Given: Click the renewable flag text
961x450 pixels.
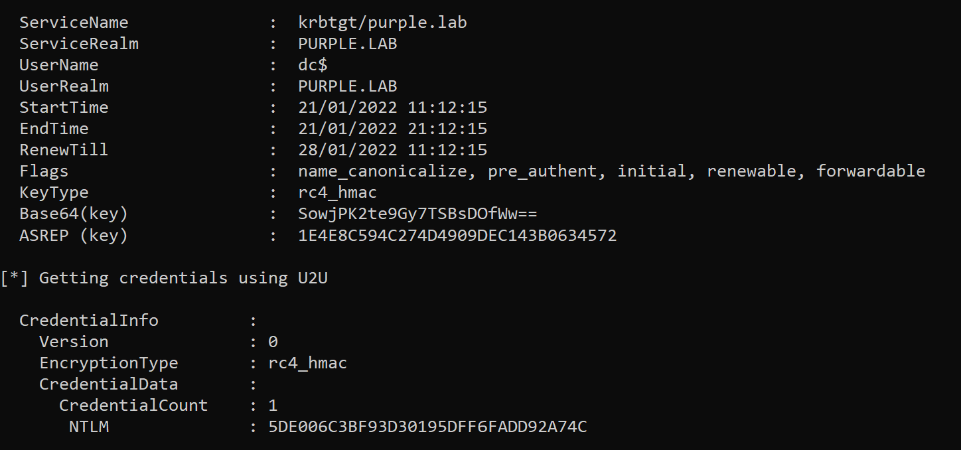Looking at the screenshot, I should [751, 171].
